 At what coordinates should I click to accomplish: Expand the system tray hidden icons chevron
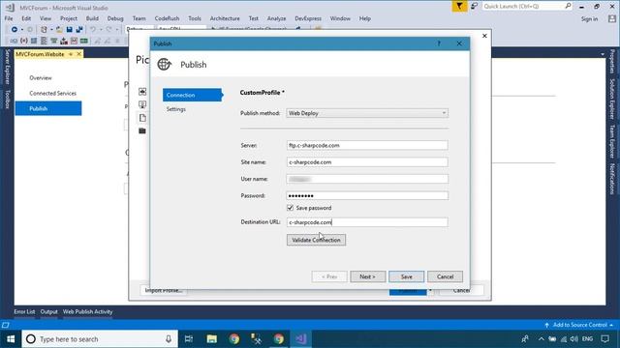[541, 339]
